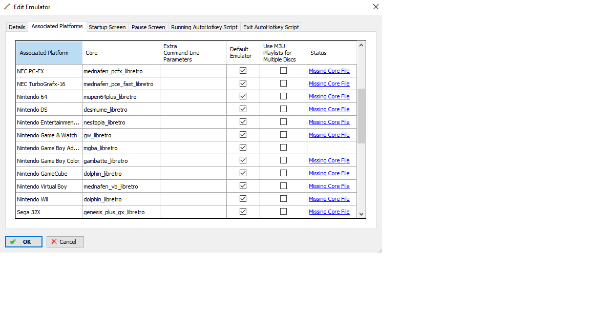Go to the Pause Screen tab

point(148,27)
